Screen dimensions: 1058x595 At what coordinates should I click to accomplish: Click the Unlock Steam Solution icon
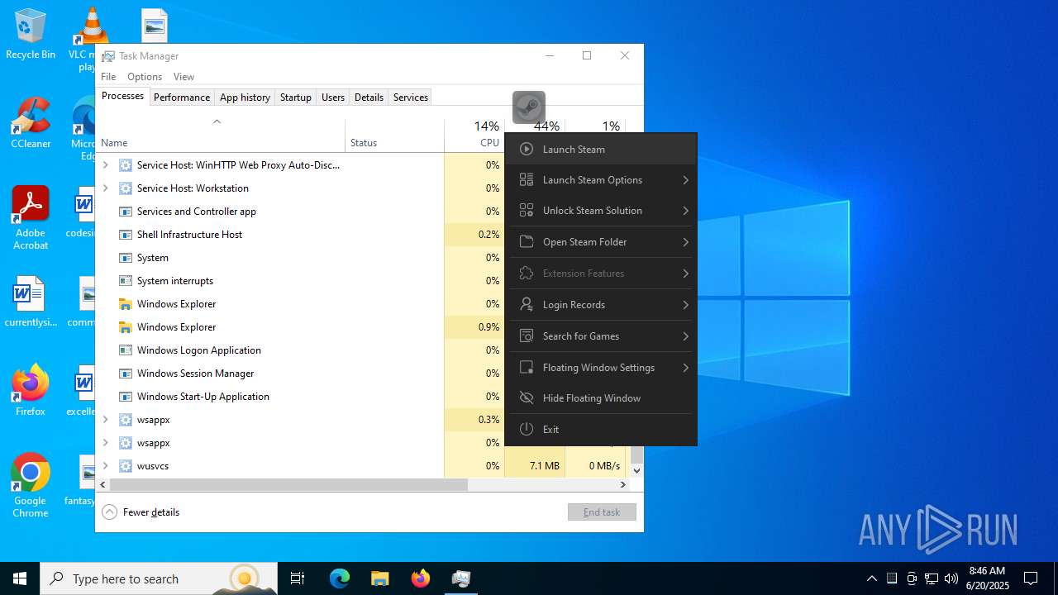(x=527, y=211)
